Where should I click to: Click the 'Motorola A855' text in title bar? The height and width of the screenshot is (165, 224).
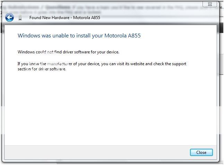(87, 18)
